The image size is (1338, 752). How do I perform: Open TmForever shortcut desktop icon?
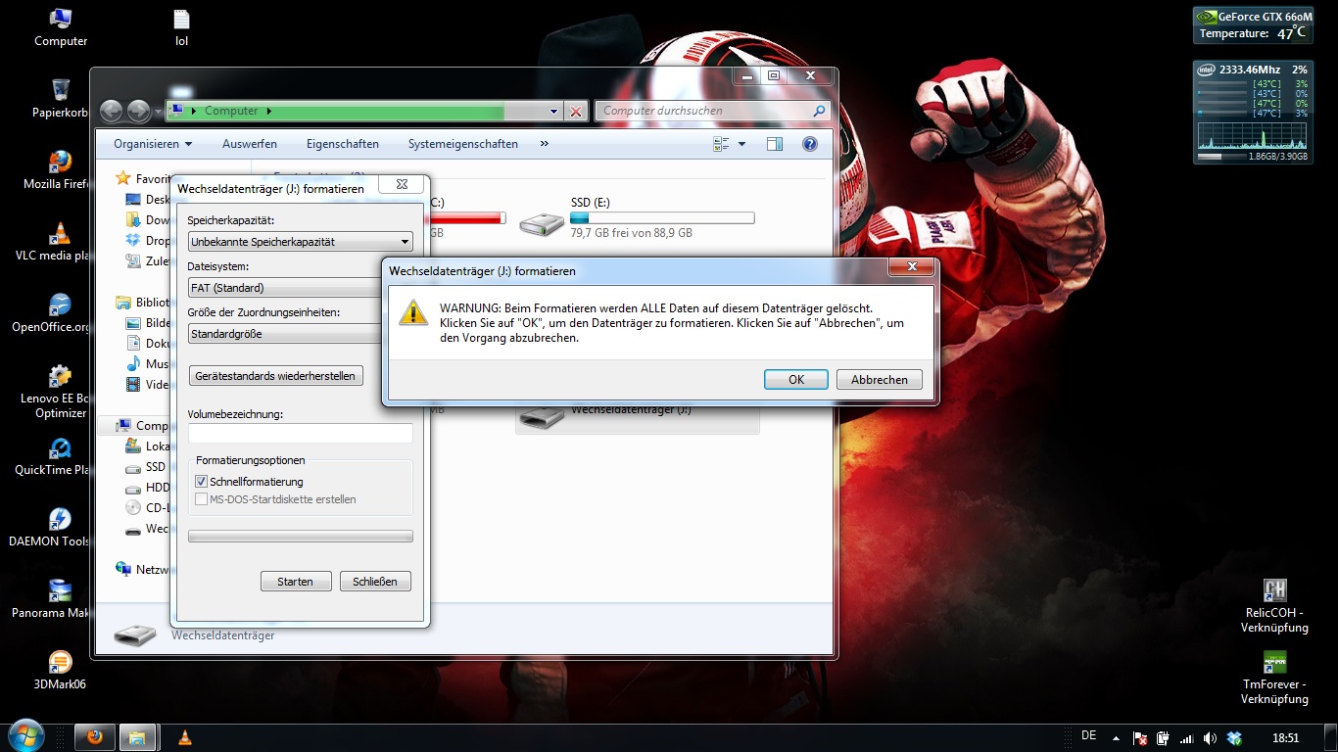pos(1274,678)
